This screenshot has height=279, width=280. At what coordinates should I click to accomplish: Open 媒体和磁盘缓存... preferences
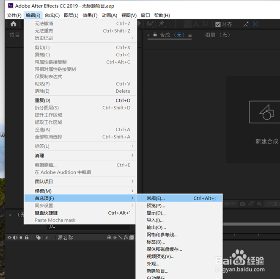click(x=179, y=249)
